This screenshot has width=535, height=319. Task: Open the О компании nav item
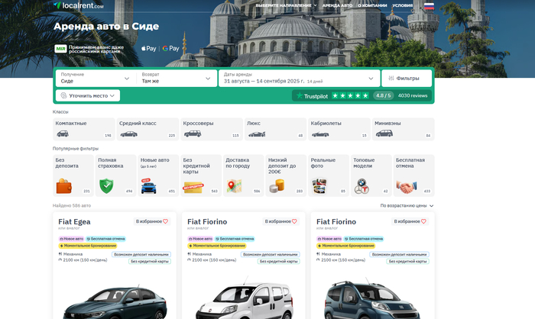point(372,5)
